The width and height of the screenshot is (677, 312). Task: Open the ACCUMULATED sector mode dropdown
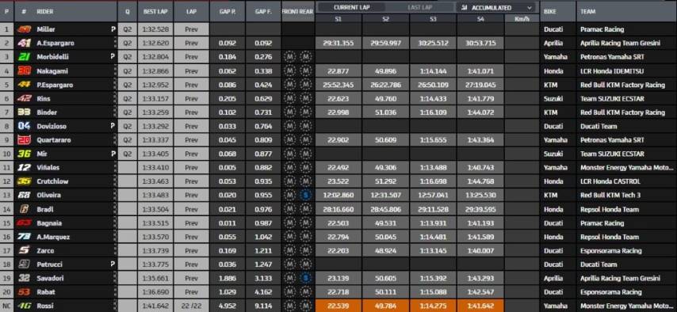[x=496, y=8]
